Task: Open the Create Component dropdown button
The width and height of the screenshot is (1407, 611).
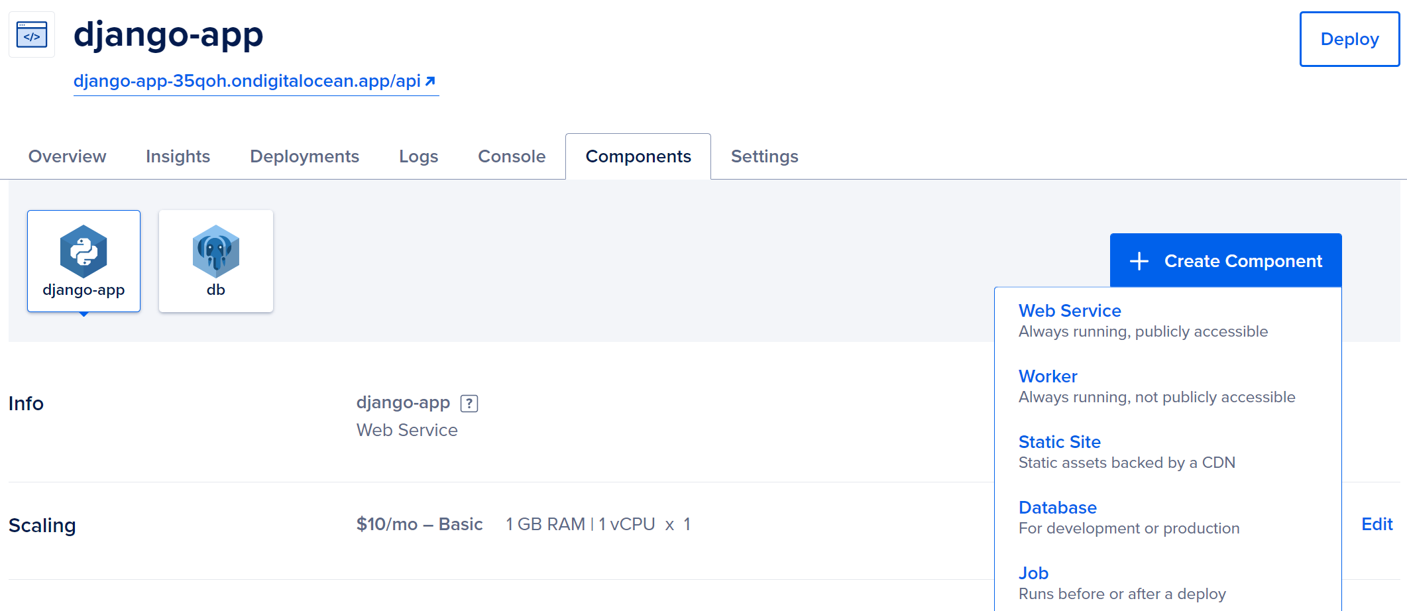Action: point(1226,260)
